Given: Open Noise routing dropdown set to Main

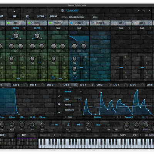Looking at the screenshot, I should (58, 28).
